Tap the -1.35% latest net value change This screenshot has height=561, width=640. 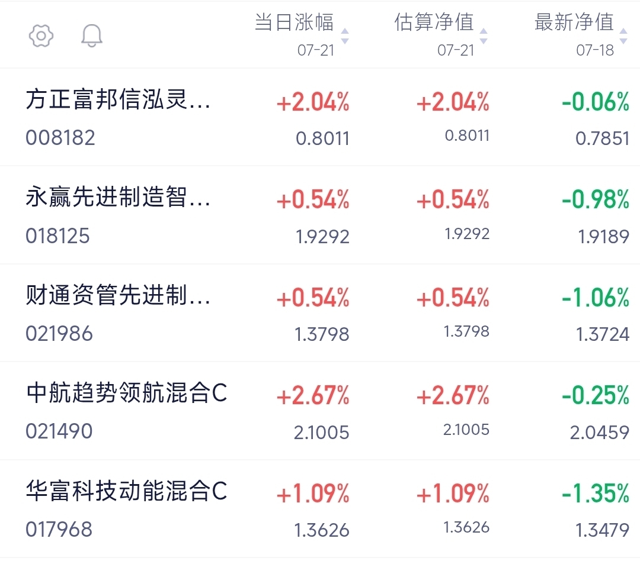click(x=596, y=494)
